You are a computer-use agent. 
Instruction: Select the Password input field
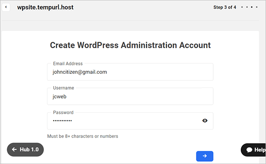(x=130, y=121)
